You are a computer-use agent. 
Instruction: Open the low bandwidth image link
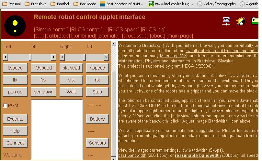(194, 150)
